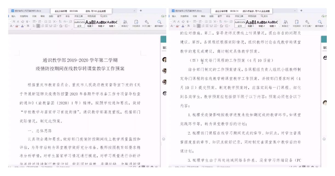Click 新样式 icon in right window ribbon

[x=286, y=23]
